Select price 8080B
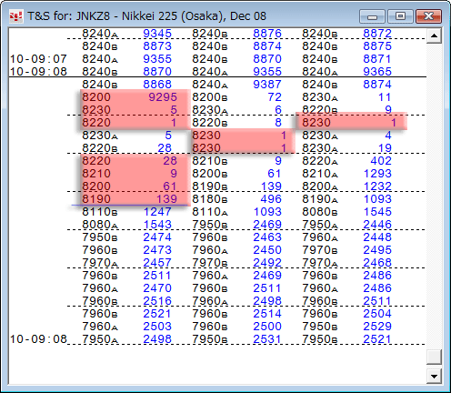The width and height of the screenshot is (451, 393). click(x=320, y=212)
